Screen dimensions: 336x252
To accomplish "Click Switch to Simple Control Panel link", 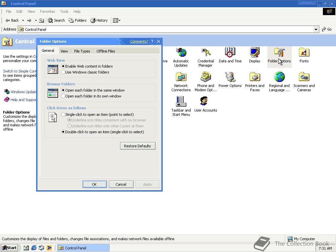I will pos(19,71).
